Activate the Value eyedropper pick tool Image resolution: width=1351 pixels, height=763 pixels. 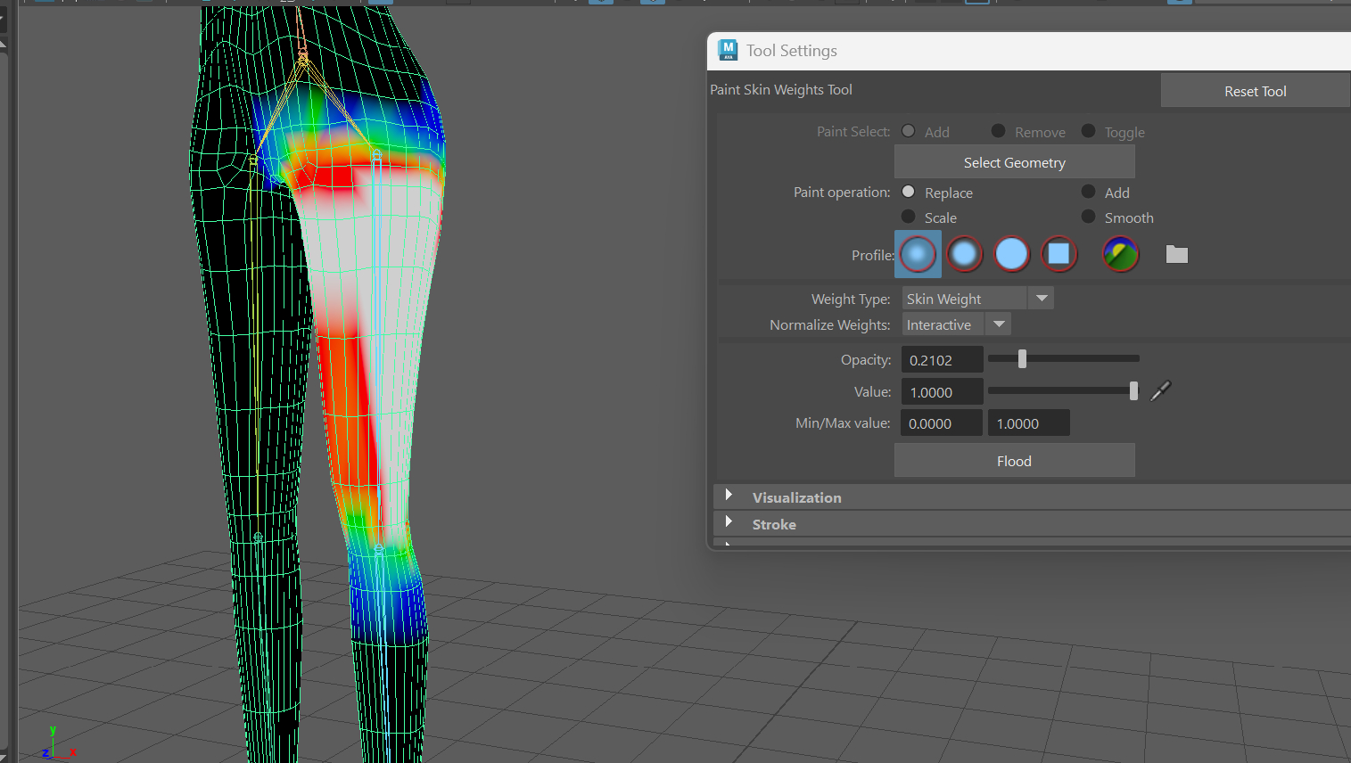[x=1160, y=391]
